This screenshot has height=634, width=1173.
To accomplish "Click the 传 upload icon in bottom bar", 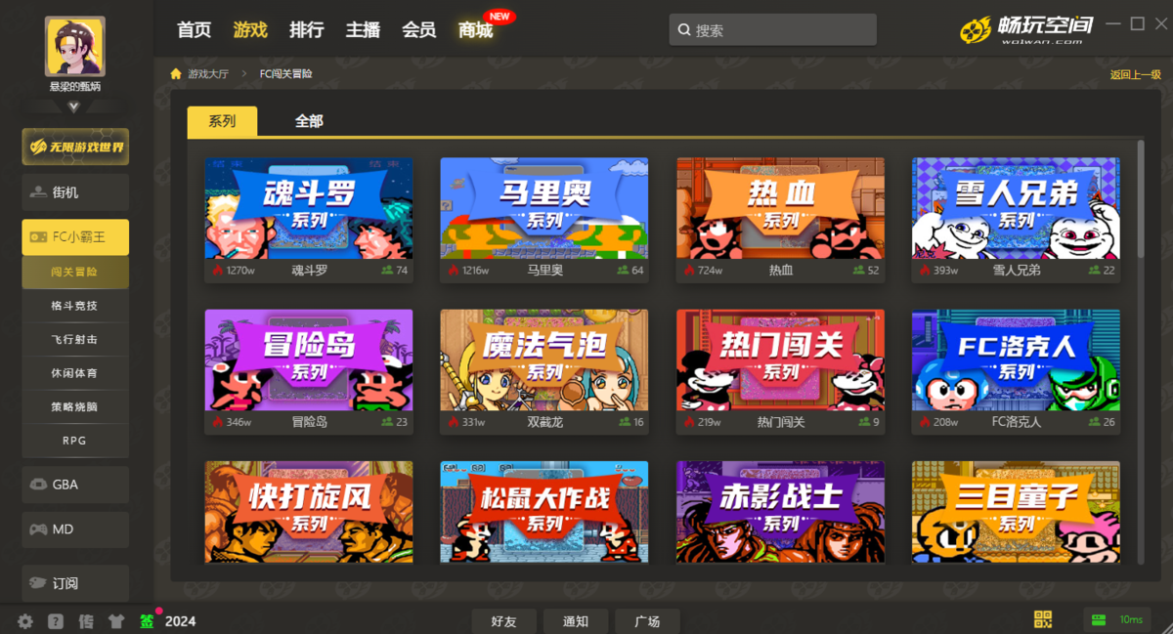I will tap(86, 621).
